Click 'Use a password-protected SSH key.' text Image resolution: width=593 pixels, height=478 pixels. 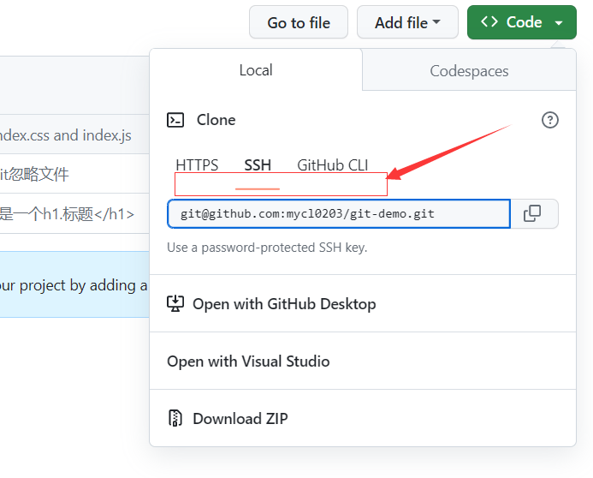(267, 248)
